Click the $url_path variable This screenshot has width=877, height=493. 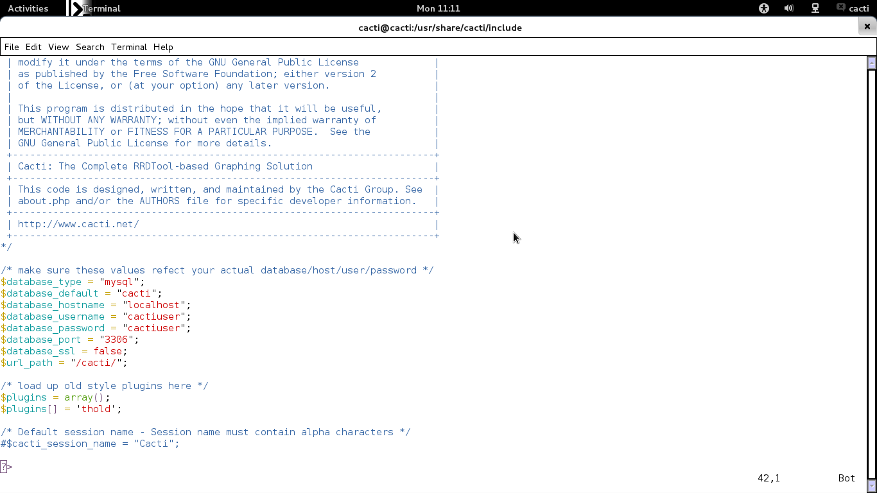26,363
